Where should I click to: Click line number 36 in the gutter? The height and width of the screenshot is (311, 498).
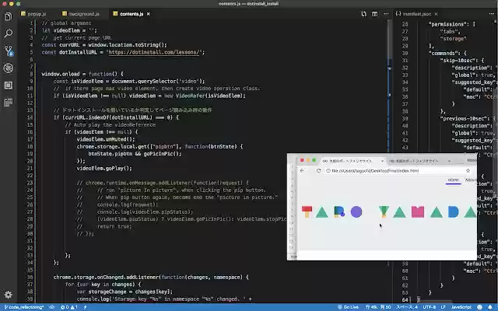(x=30, y=277)
